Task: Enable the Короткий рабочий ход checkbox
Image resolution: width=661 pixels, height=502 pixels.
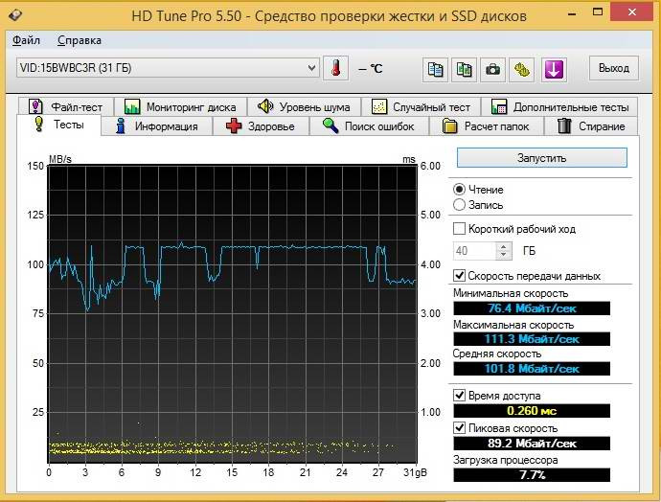Action: pos(459,229)
